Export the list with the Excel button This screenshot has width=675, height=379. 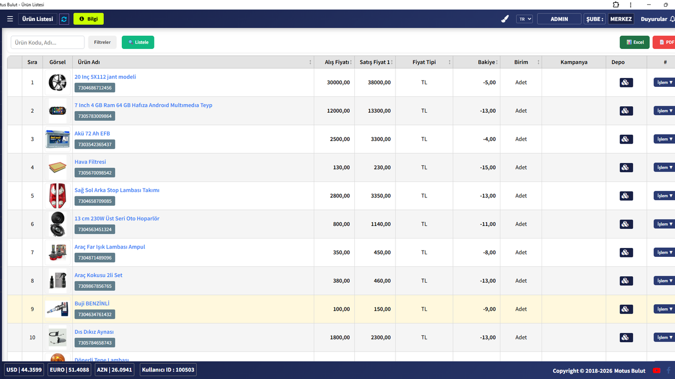pos(634,42)
